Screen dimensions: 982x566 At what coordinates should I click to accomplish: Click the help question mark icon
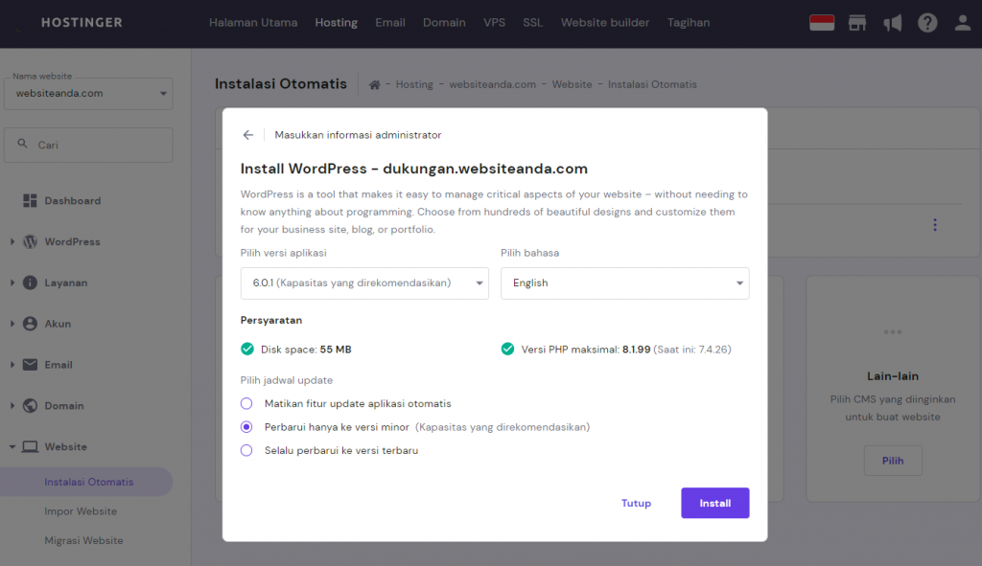click(x=926, y=22)
